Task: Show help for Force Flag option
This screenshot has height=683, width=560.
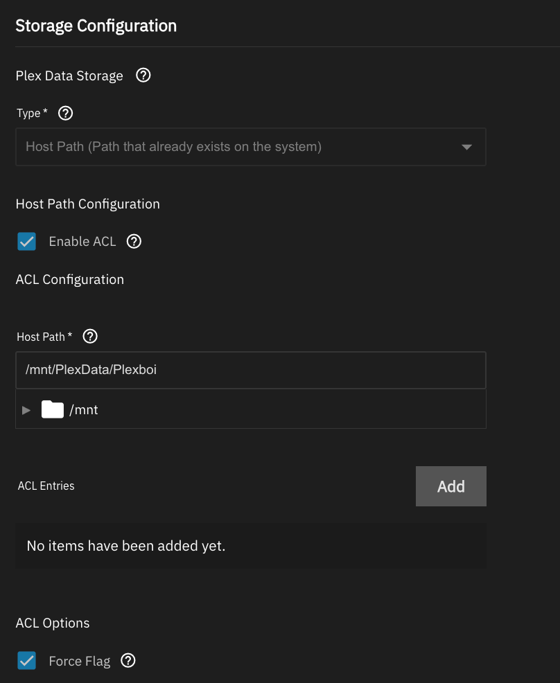Action: 128,660
